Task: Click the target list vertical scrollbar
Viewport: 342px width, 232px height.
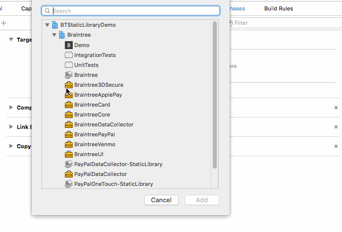Action: click(215, 95)
